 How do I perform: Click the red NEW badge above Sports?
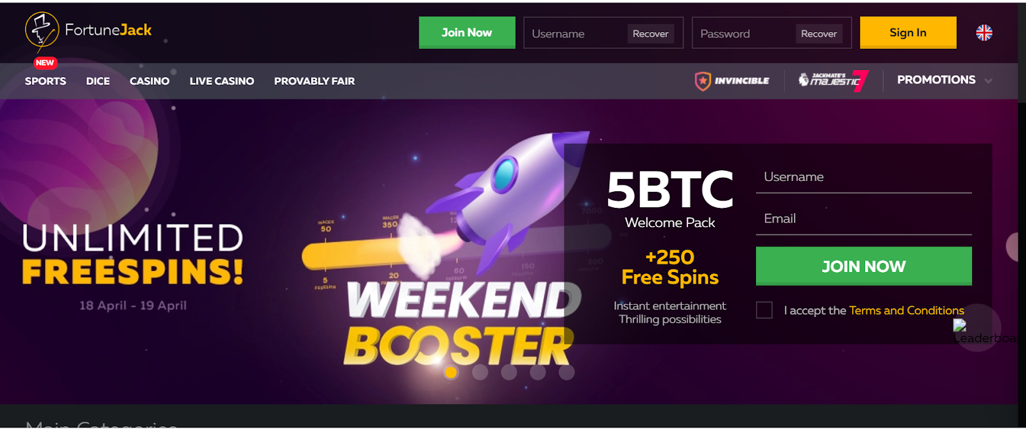pyautogui.click(x=45, y=63)
